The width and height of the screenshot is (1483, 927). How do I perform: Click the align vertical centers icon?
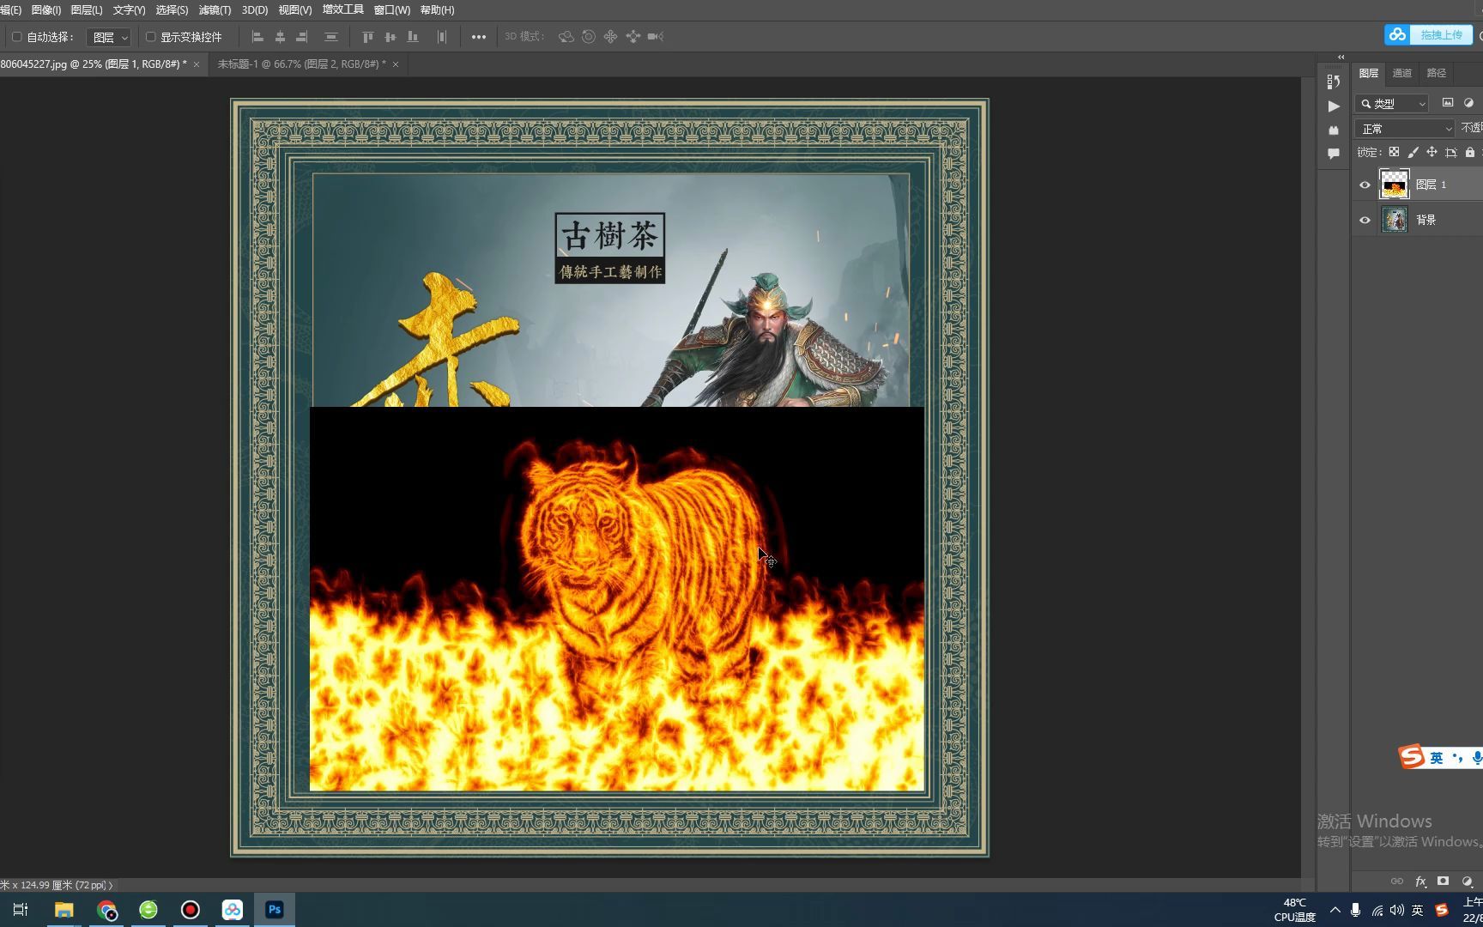coord(390,37)
